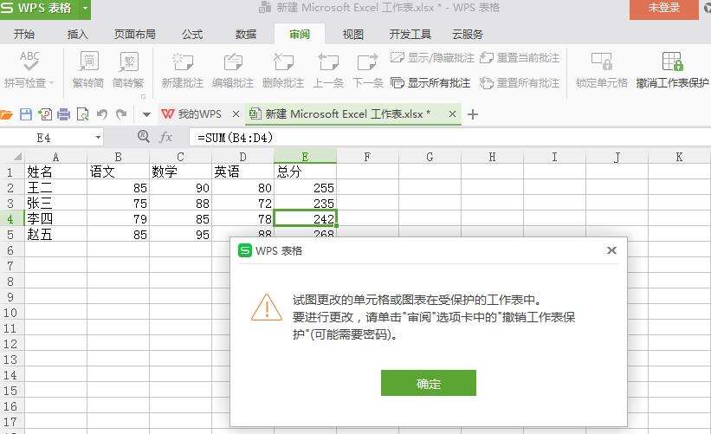
Task: Open the quick access toolbar dropdown arrow
Action: [x=146, y=114]
